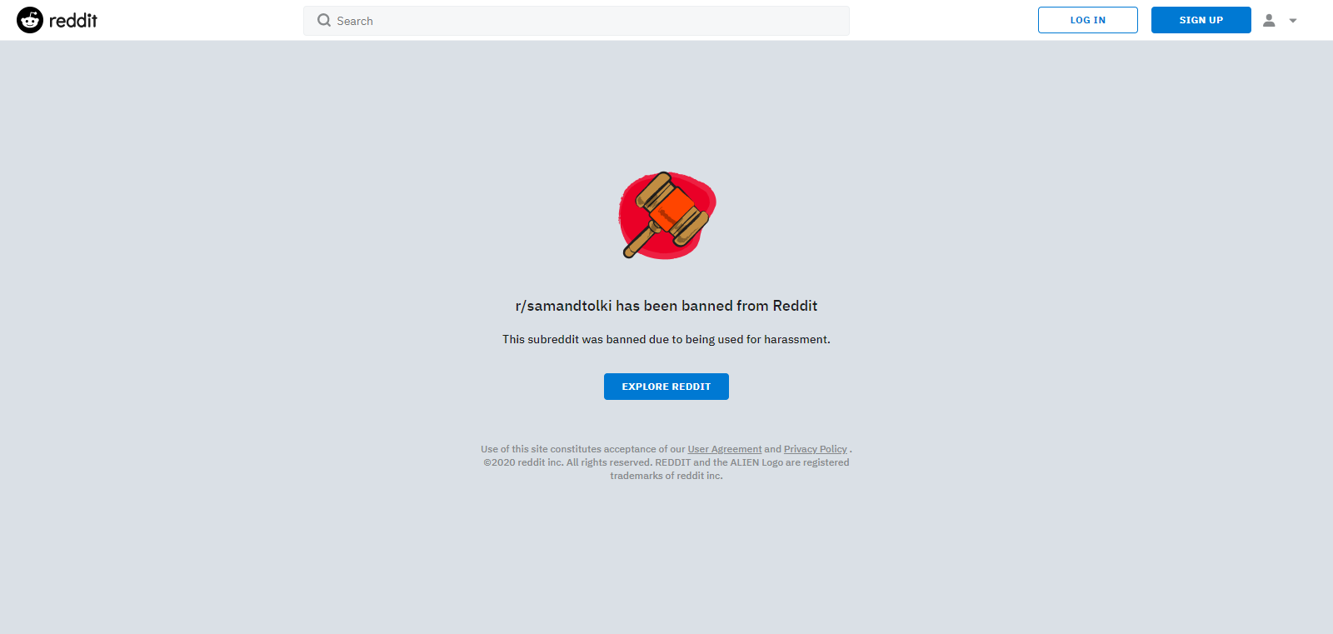Image resolution: width=1333 pixels, height=634 pixels.
Task: Open the User Agreement link
Action: 725,449
